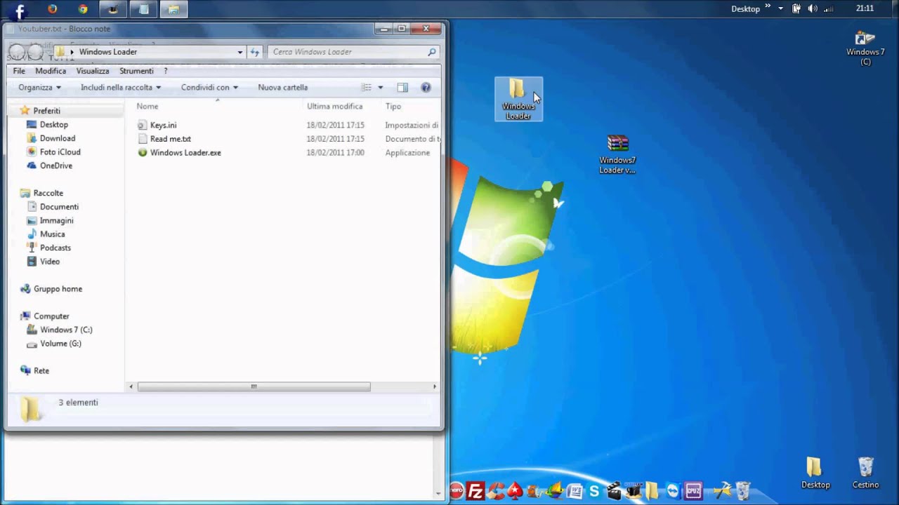Select Musica library

[x=52, y=234]
